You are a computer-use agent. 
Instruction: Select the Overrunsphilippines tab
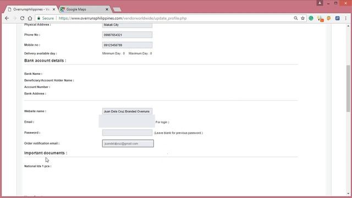[x=31, y=9]
